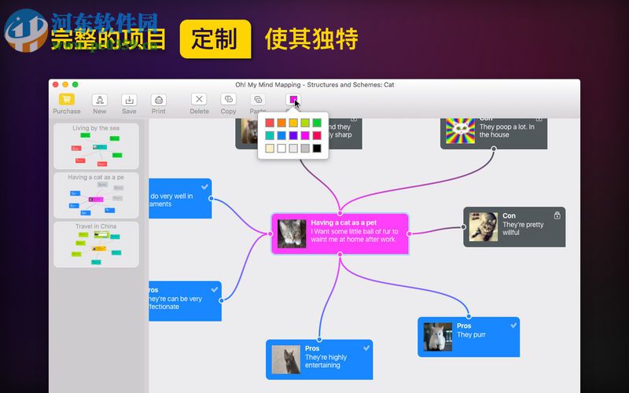629x393 pixels.
Task: Pick the purple color swatch
Action: (x=293, y=135)
